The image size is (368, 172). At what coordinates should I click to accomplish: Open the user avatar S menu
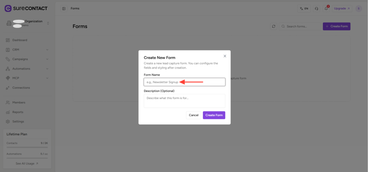(x=358, y=9)
